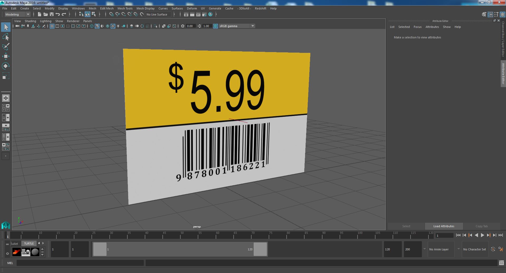Click the range slider left handle
Viewport: 506px width, 273px height.
pos(100,249)
